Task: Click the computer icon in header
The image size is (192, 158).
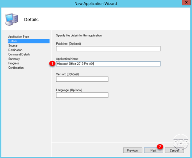Action: [x=11, y=19]
